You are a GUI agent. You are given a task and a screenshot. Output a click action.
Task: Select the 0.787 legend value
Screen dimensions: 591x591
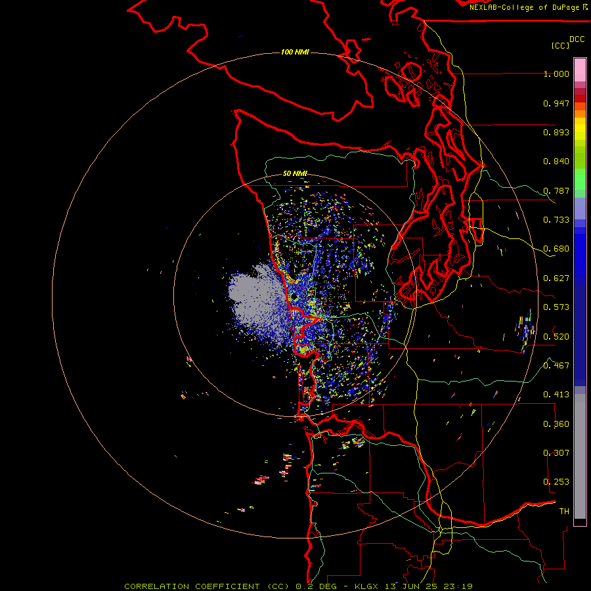tap(556, 190)
